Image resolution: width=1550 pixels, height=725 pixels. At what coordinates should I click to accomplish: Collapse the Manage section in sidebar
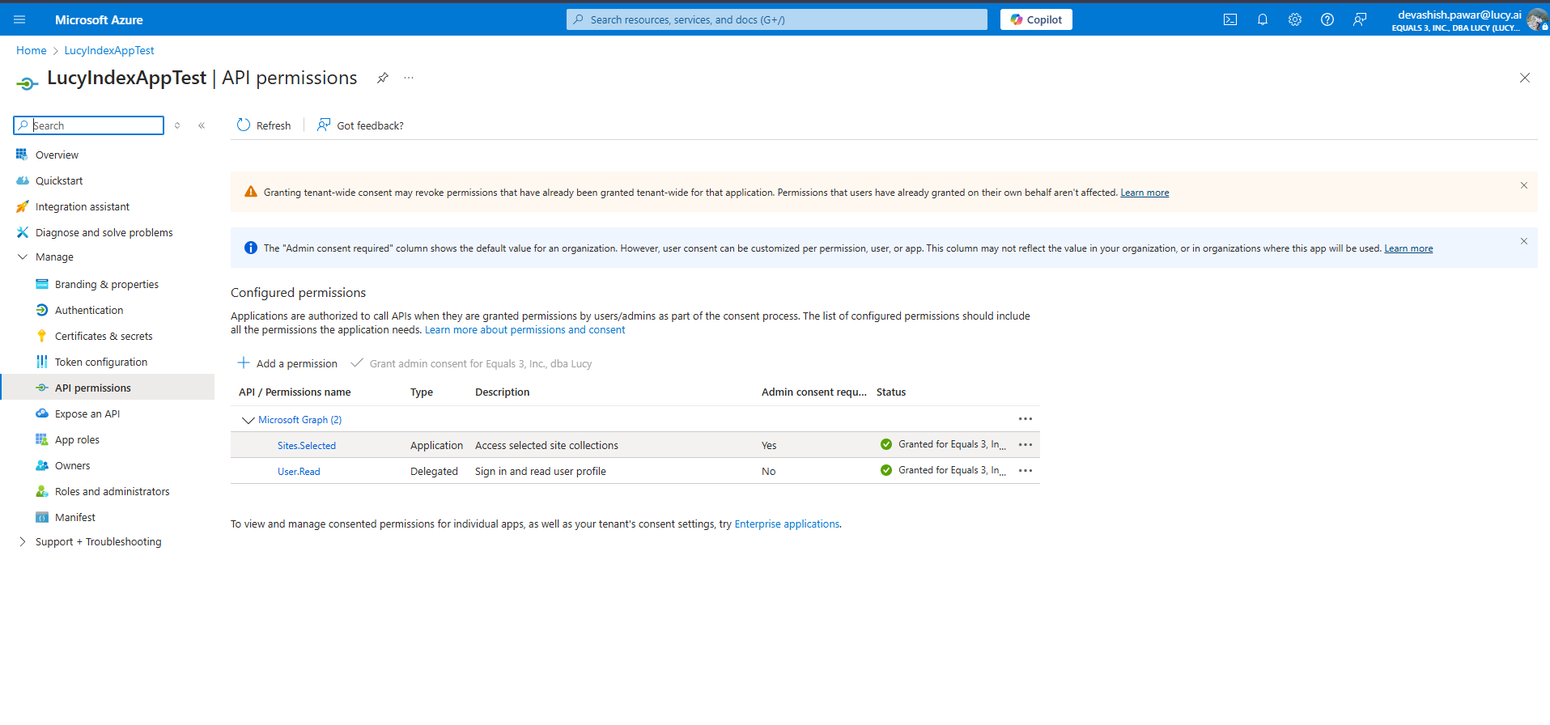pos(23,257)
